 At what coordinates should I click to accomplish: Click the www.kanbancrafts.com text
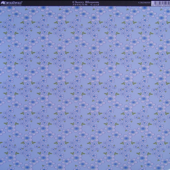[x=11, y=5]
